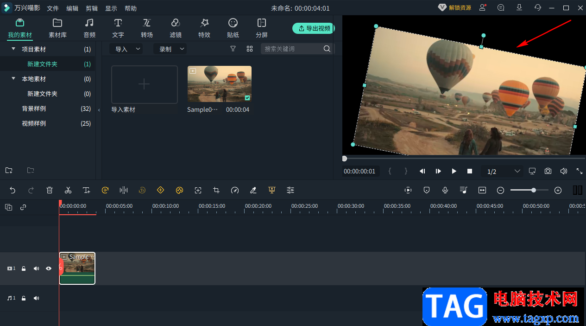Toggle lock on audio track 1
Image resolution: width=586 pixels, height=326 pixels.
coord(24,298)
